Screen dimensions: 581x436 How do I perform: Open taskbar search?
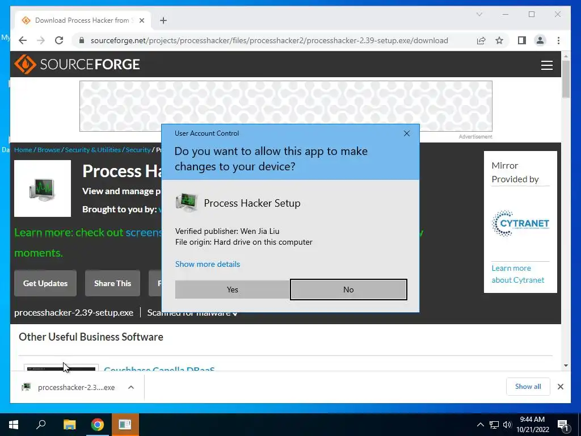(41, 425)
